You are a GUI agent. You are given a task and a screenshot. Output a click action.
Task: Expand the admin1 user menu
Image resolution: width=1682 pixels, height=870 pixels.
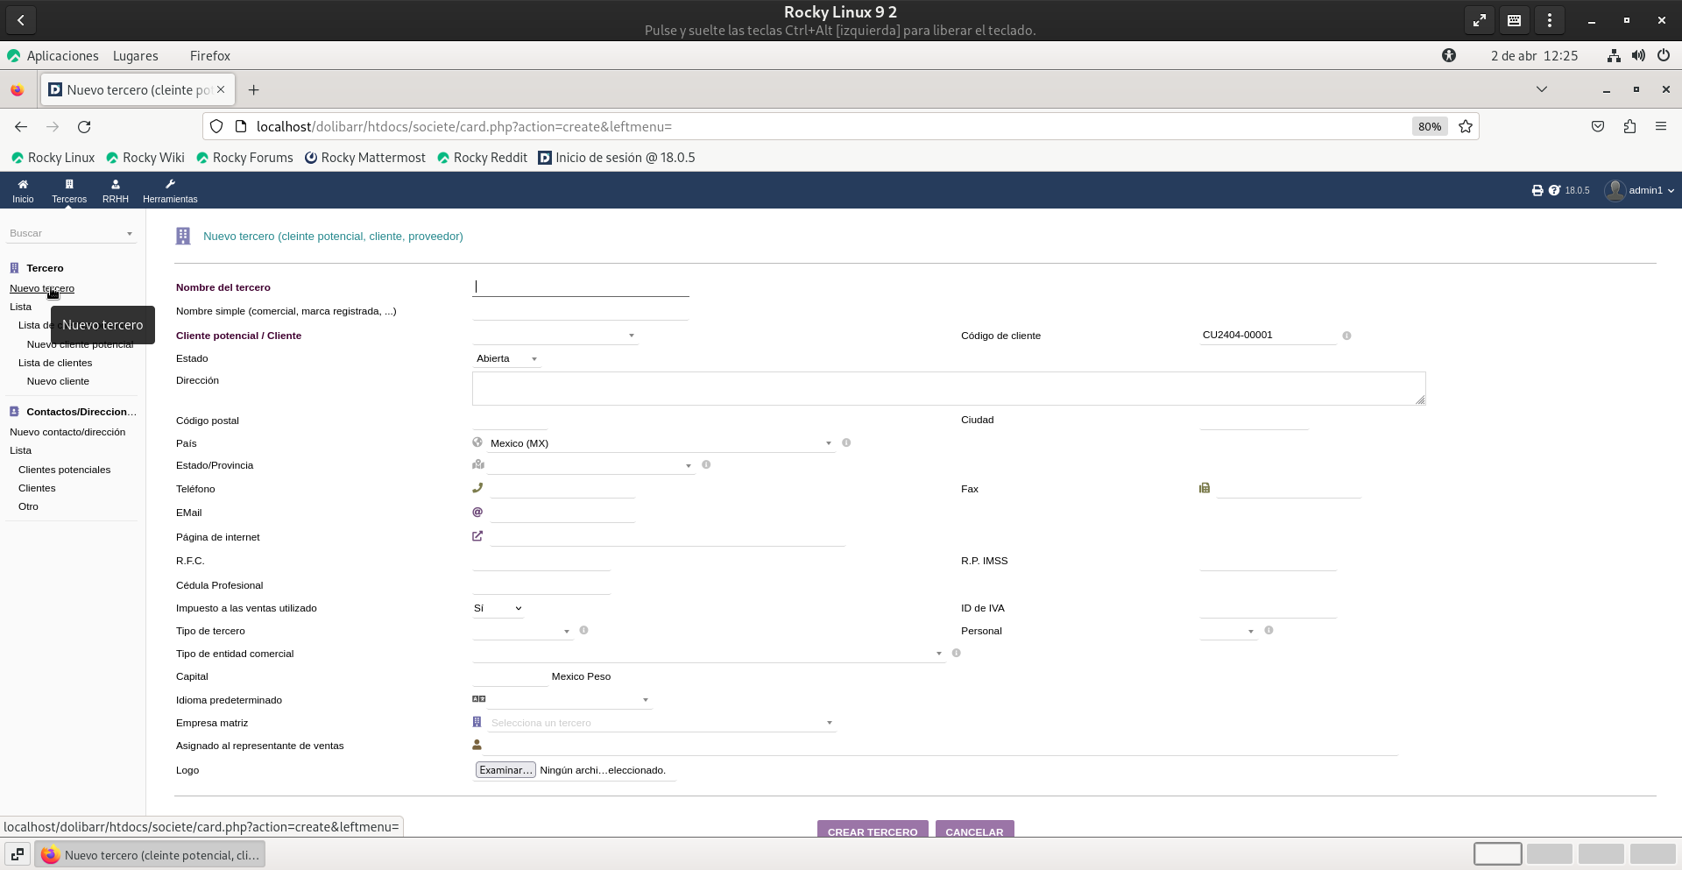[x=1640, y=190]
